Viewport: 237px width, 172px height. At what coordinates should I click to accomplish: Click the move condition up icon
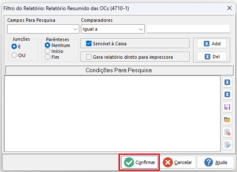click(227, 82)
